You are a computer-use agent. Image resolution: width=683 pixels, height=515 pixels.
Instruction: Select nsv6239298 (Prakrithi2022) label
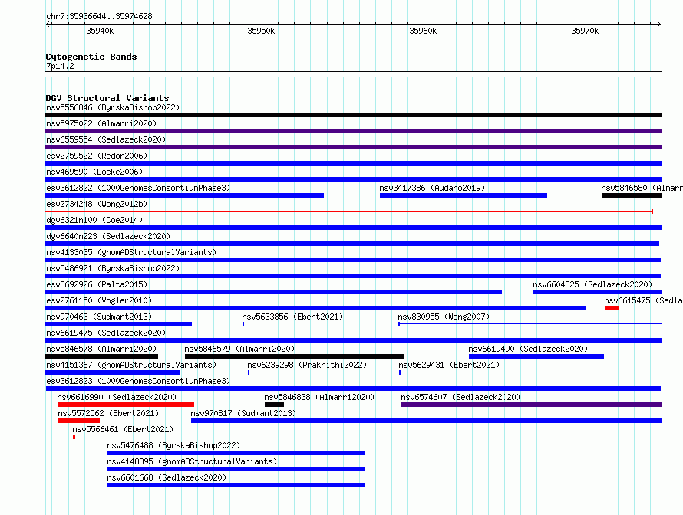point(307,365)
